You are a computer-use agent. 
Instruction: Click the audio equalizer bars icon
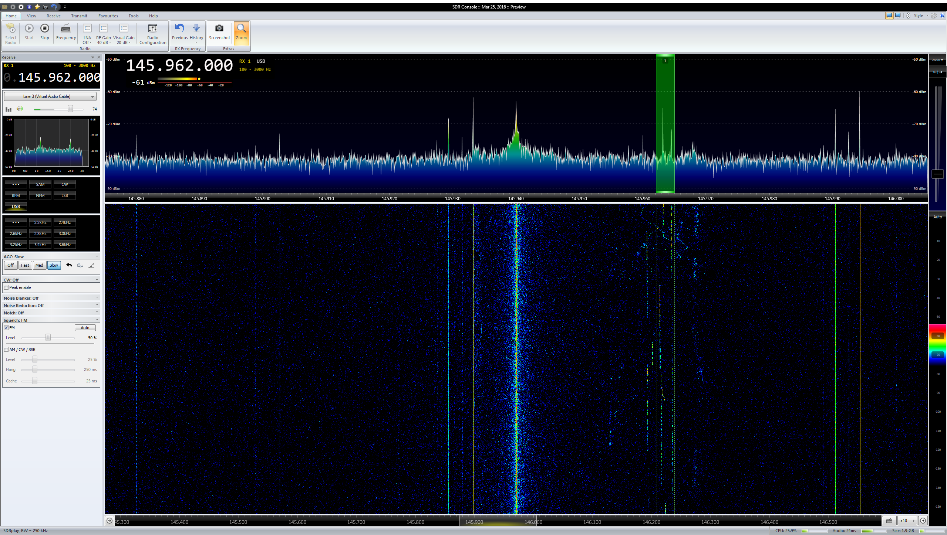pos(9,109)
